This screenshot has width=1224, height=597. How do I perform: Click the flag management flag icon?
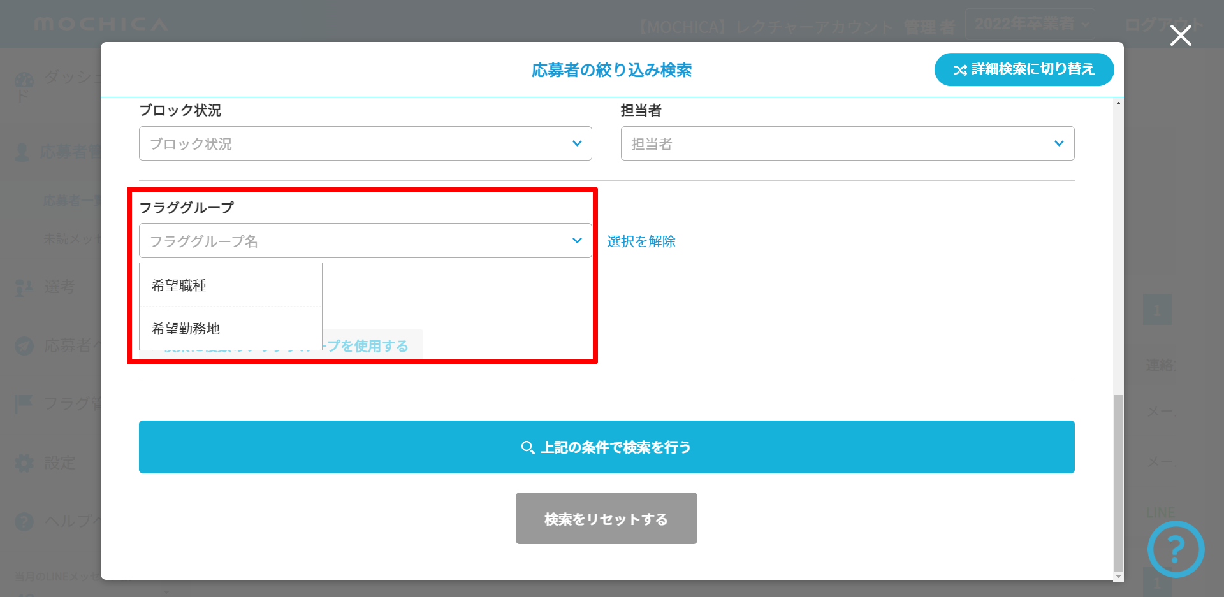click(24, 403)
